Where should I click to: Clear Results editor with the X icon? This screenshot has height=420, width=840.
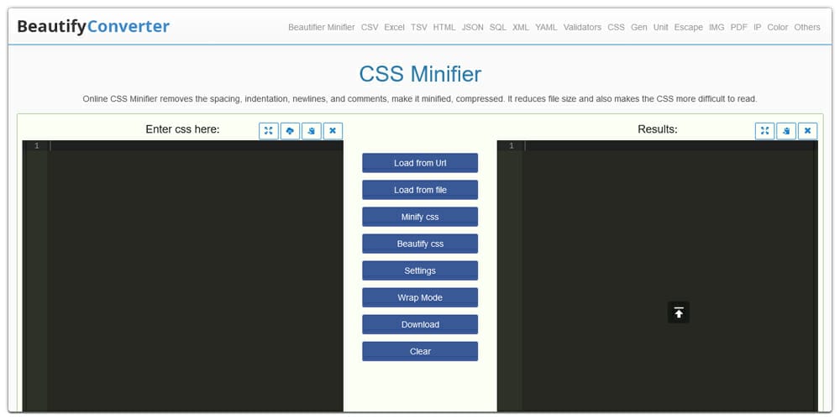click(x=808, y=131)
